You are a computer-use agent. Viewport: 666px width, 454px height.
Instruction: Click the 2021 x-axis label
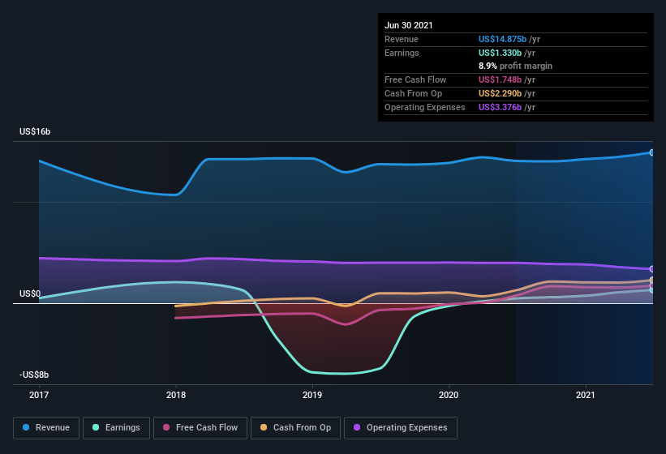[586, 395]
